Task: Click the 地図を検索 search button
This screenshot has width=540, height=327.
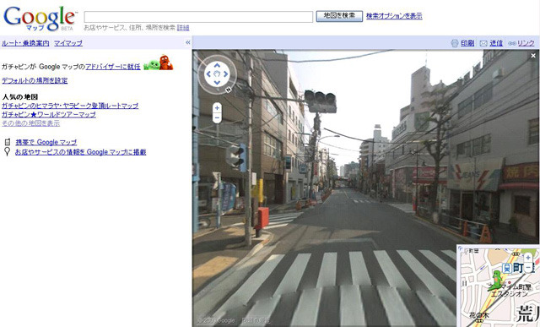Action: pos(339,16)
